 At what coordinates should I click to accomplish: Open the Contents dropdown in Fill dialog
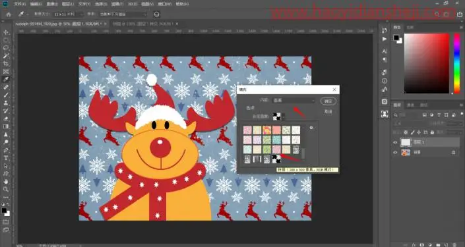click(x=294, y=101)
